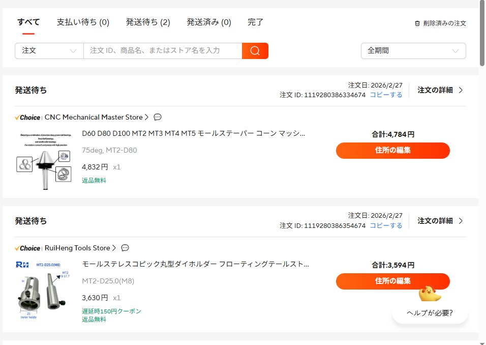Switch to the 支払い待ち (0) tab
The width and height of the screenshot is (486, 345).
[x=83, y=22]
